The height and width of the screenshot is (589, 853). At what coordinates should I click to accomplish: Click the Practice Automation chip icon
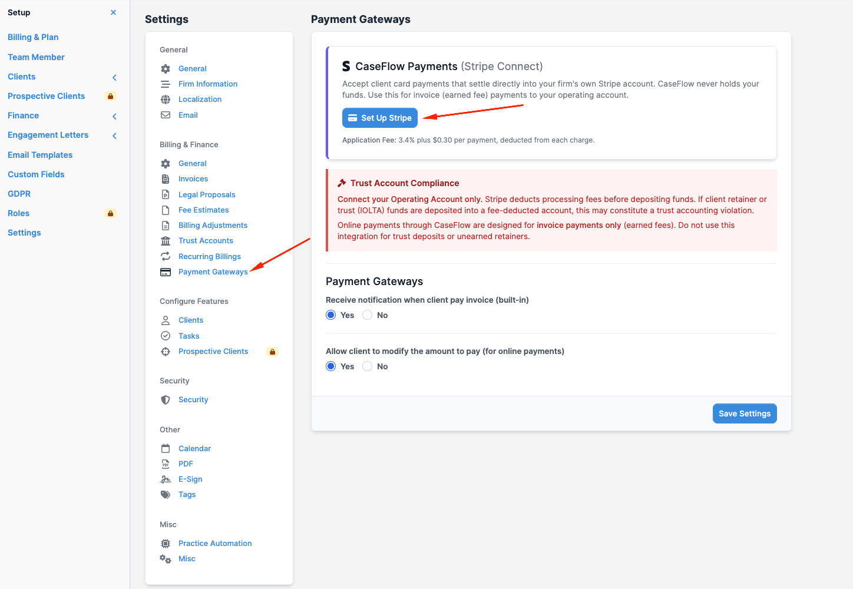[x=166, y=544]
